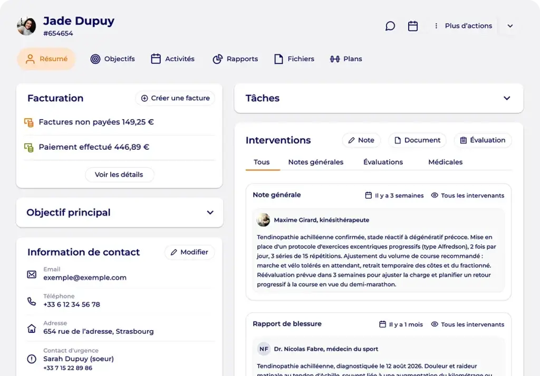Image resolution: width=540 pixels, height=376 pixels.
Task: Click the house address icon
Action: [32, 328]
